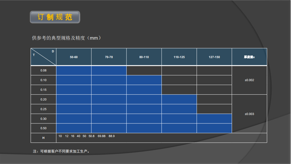Click the 厚度差e column header
This screenshot has width=291, height=164.
click(x=249, y=57)
